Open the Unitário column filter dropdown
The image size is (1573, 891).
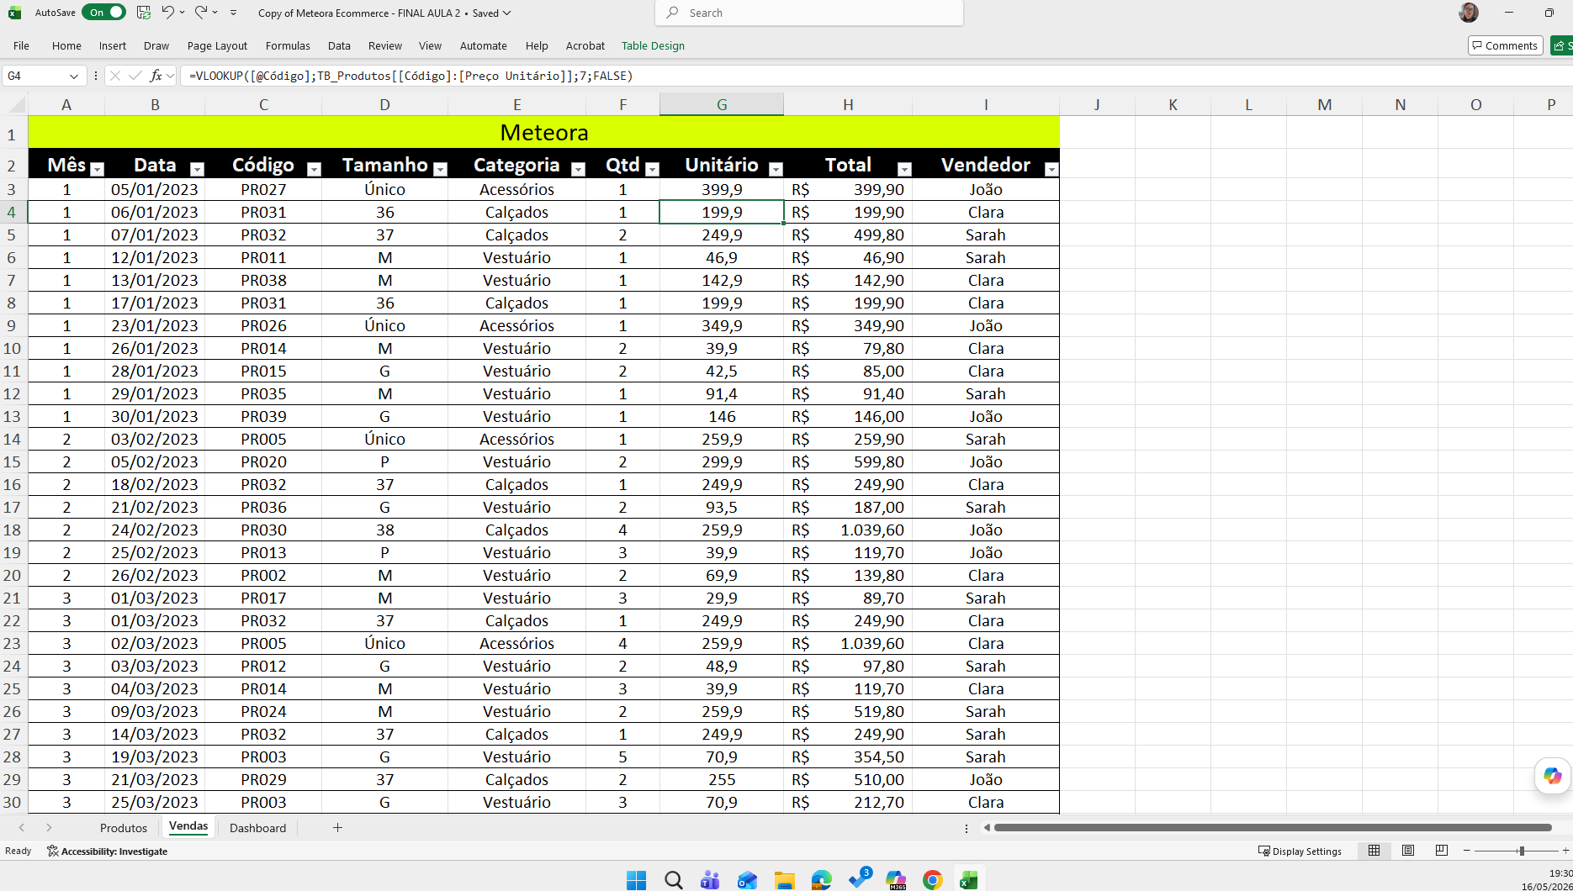(x=776, y=169)
